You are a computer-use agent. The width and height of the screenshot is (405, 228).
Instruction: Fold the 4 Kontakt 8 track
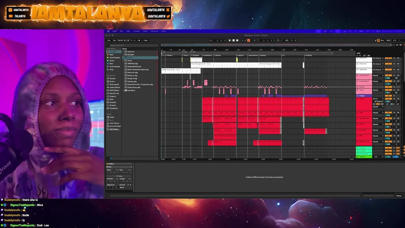357,75
